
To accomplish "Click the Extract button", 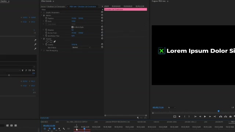I will pos(225,117).
